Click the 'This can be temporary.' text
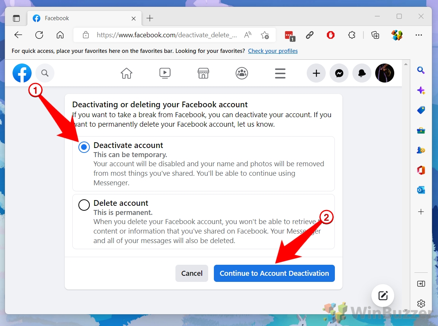This screenshot has width=438, height=326. 130,155
